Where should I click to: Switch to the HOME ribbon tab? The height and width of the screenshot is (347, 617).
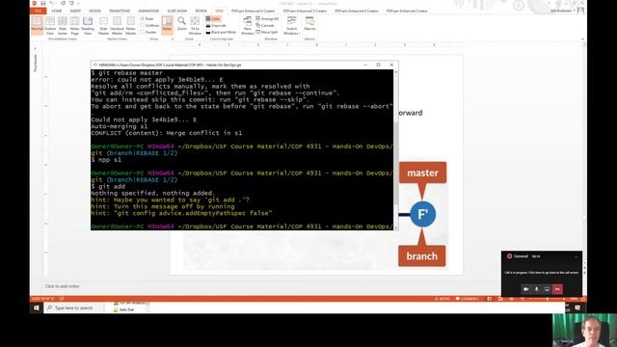[56, 11]
